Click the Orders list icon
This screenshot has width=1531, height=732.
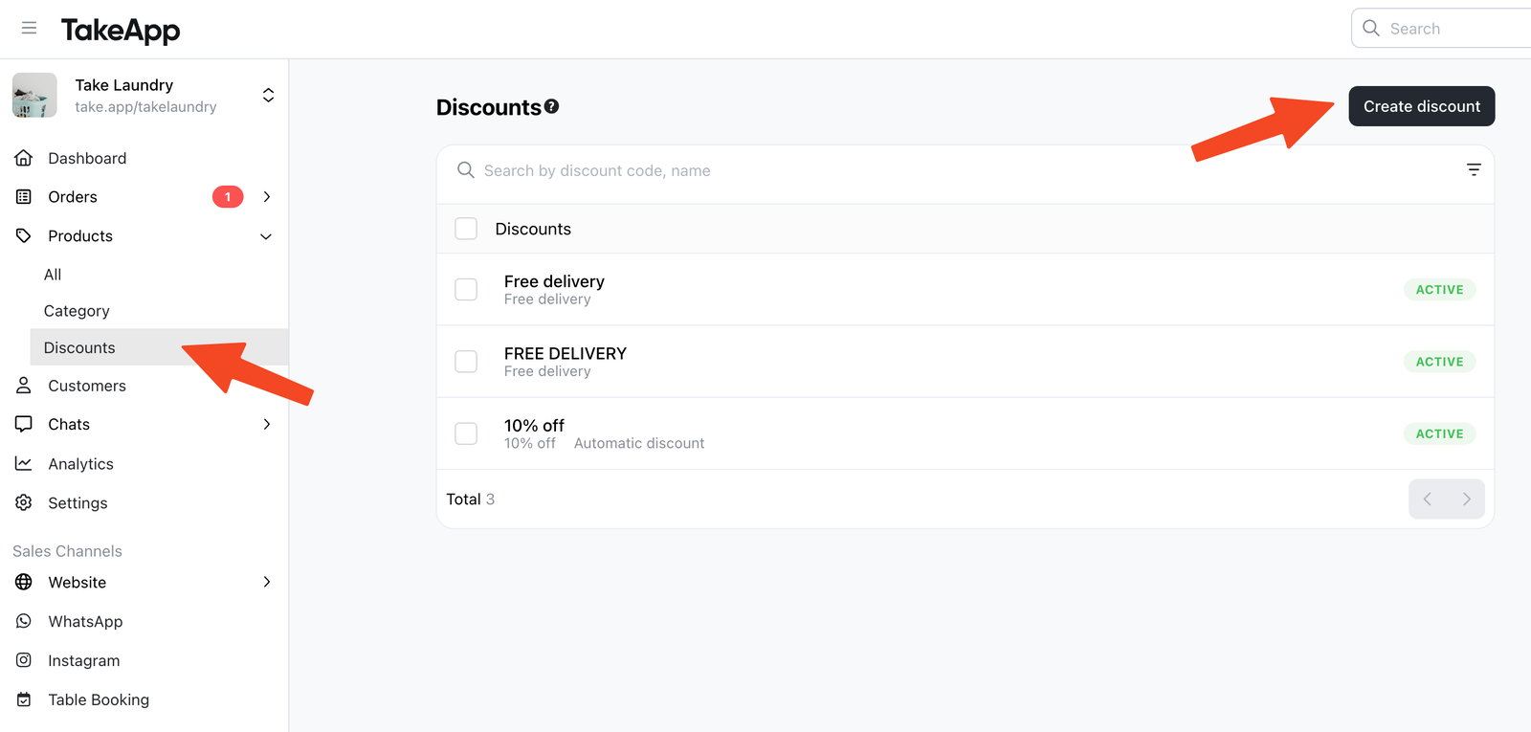[x=24, y=197]
